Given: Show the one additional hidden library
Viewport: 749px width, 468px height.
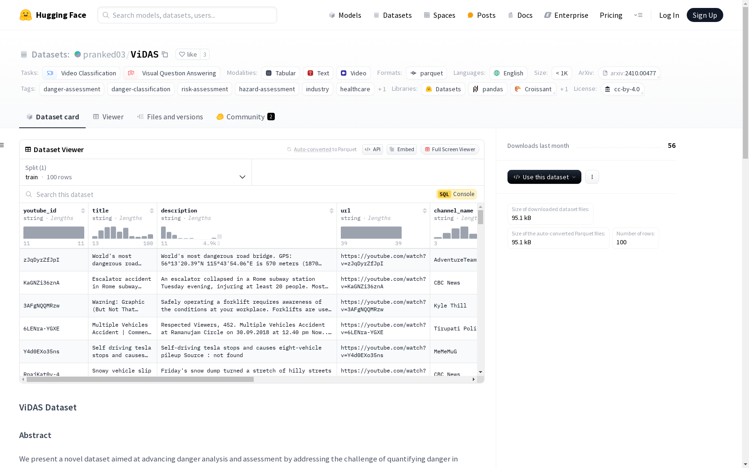Looking at the screenshot, I should pos(564,89).
